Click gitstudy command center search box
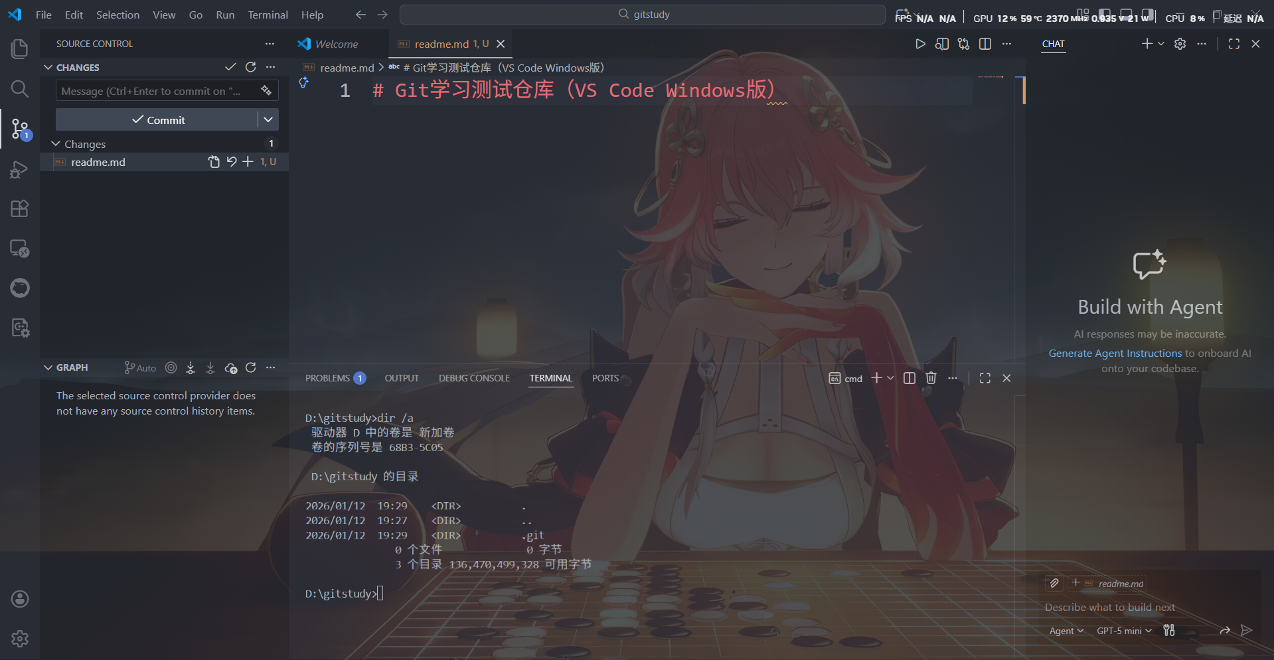This screenshot has height=660, width=1274. pos(642,15)
